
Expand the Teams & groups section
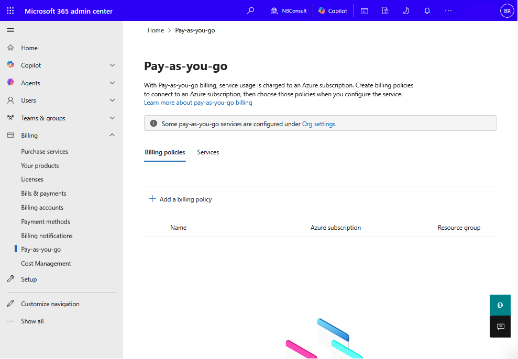point(112,118)
